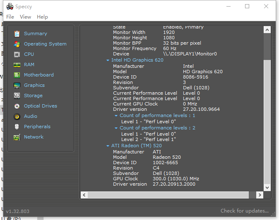Close the Speccy window
This screenshot has width=279, height=220.
pyautogui.click(x=266, y=6)
